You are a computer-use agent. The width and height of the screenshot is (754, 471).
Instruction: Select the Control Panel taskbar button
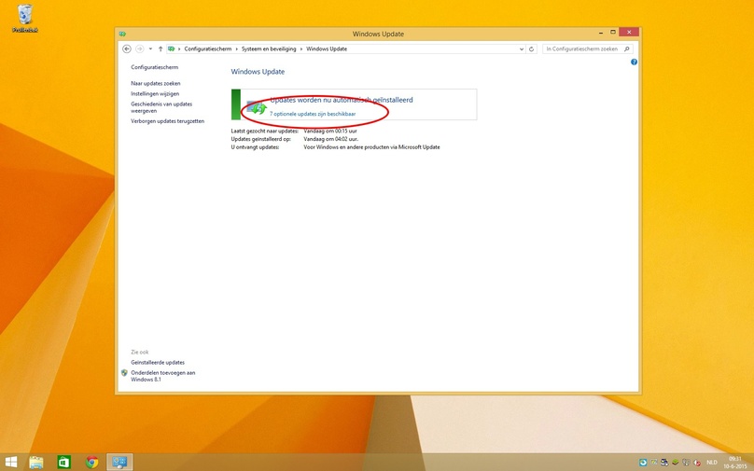[119, 463]
